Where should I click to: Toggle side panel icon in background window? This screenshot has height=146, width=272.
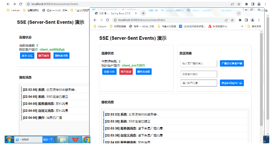point(253,4)
